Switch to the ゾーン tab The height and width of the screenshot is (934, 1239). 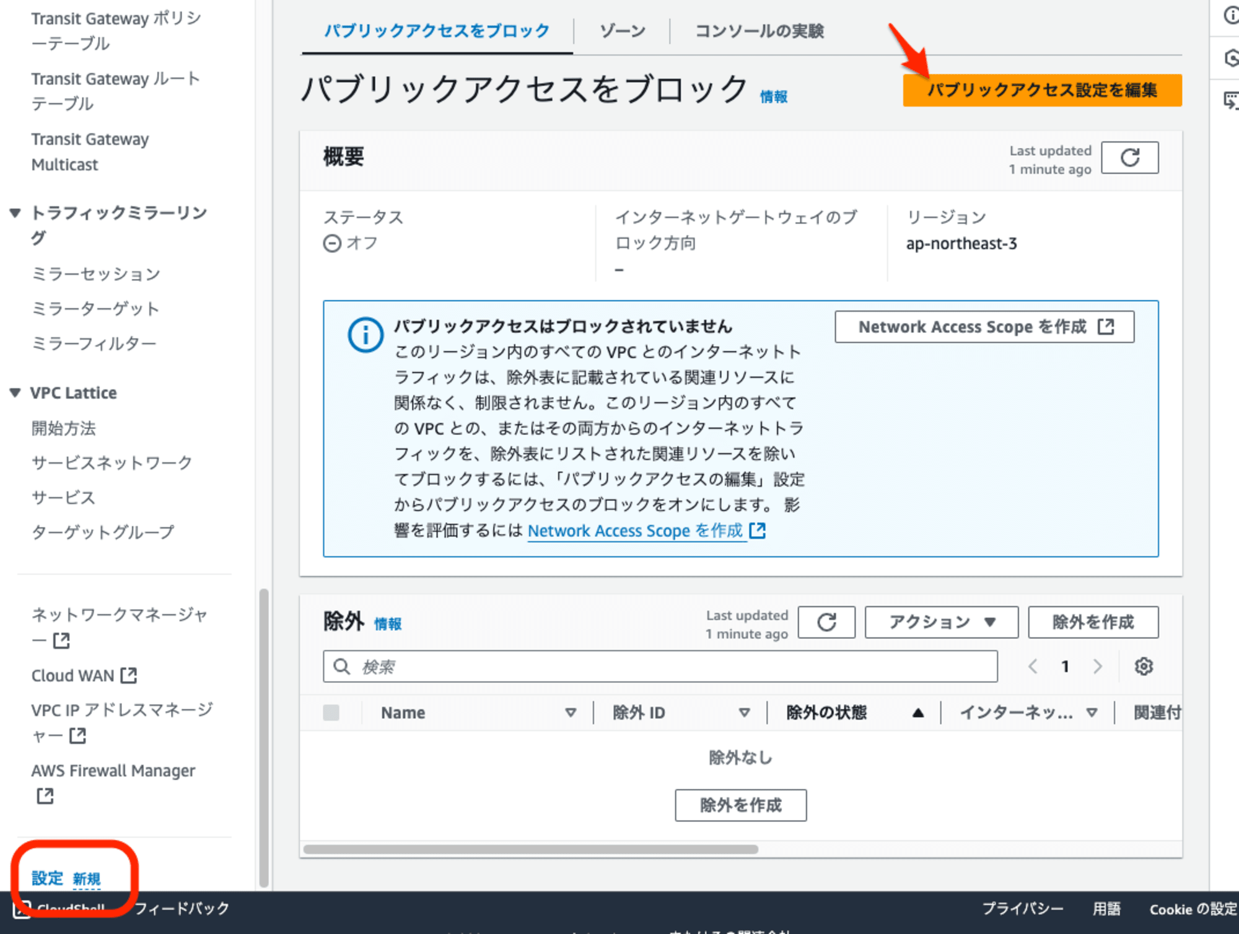pos(622,31)
